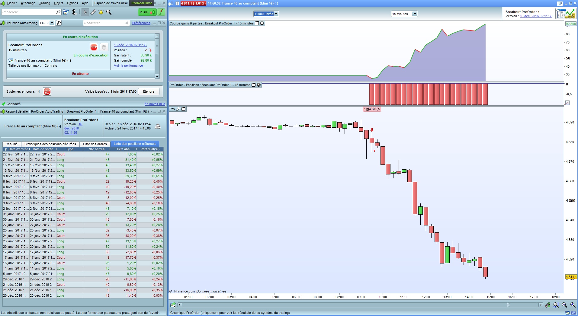Open the Voir la performance link
Viewport: 578px width, 316px height.
(x=128, y=65)
